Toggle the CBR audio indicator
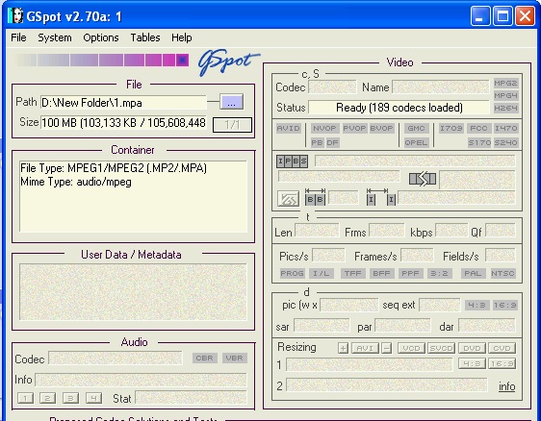 coord(205,358)
